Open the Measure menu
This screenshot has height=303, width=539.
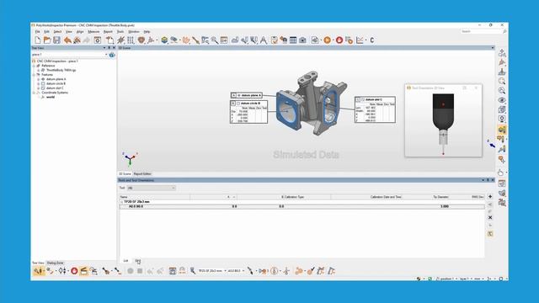(93, 32)
